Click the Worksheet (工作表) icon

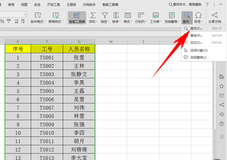coord(156,15)
